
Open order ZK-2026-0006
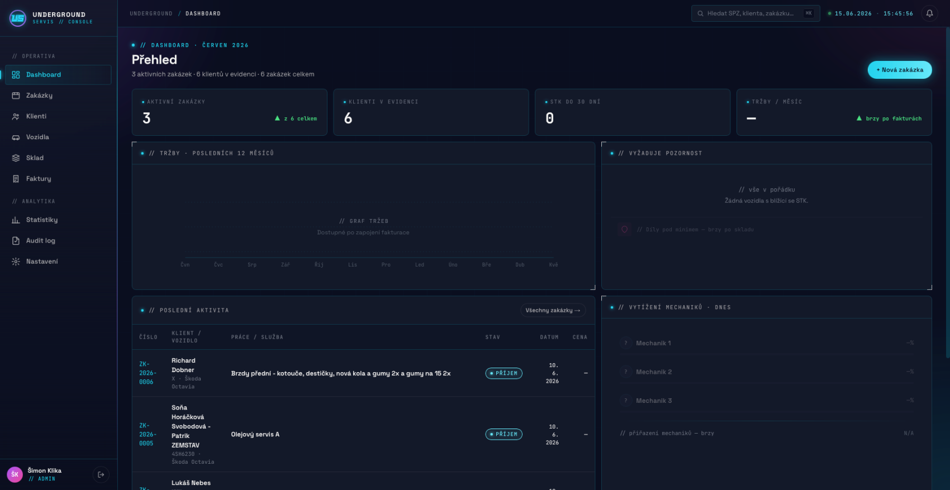pos(148,373)
